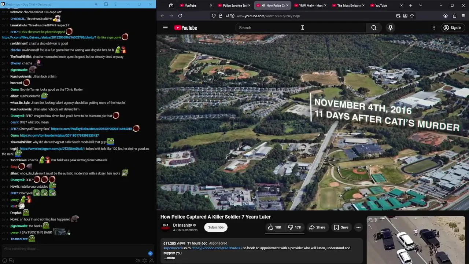Click the YouTube search magnifier button
Viewport: 469px width, 264px height.
[374, 28]
